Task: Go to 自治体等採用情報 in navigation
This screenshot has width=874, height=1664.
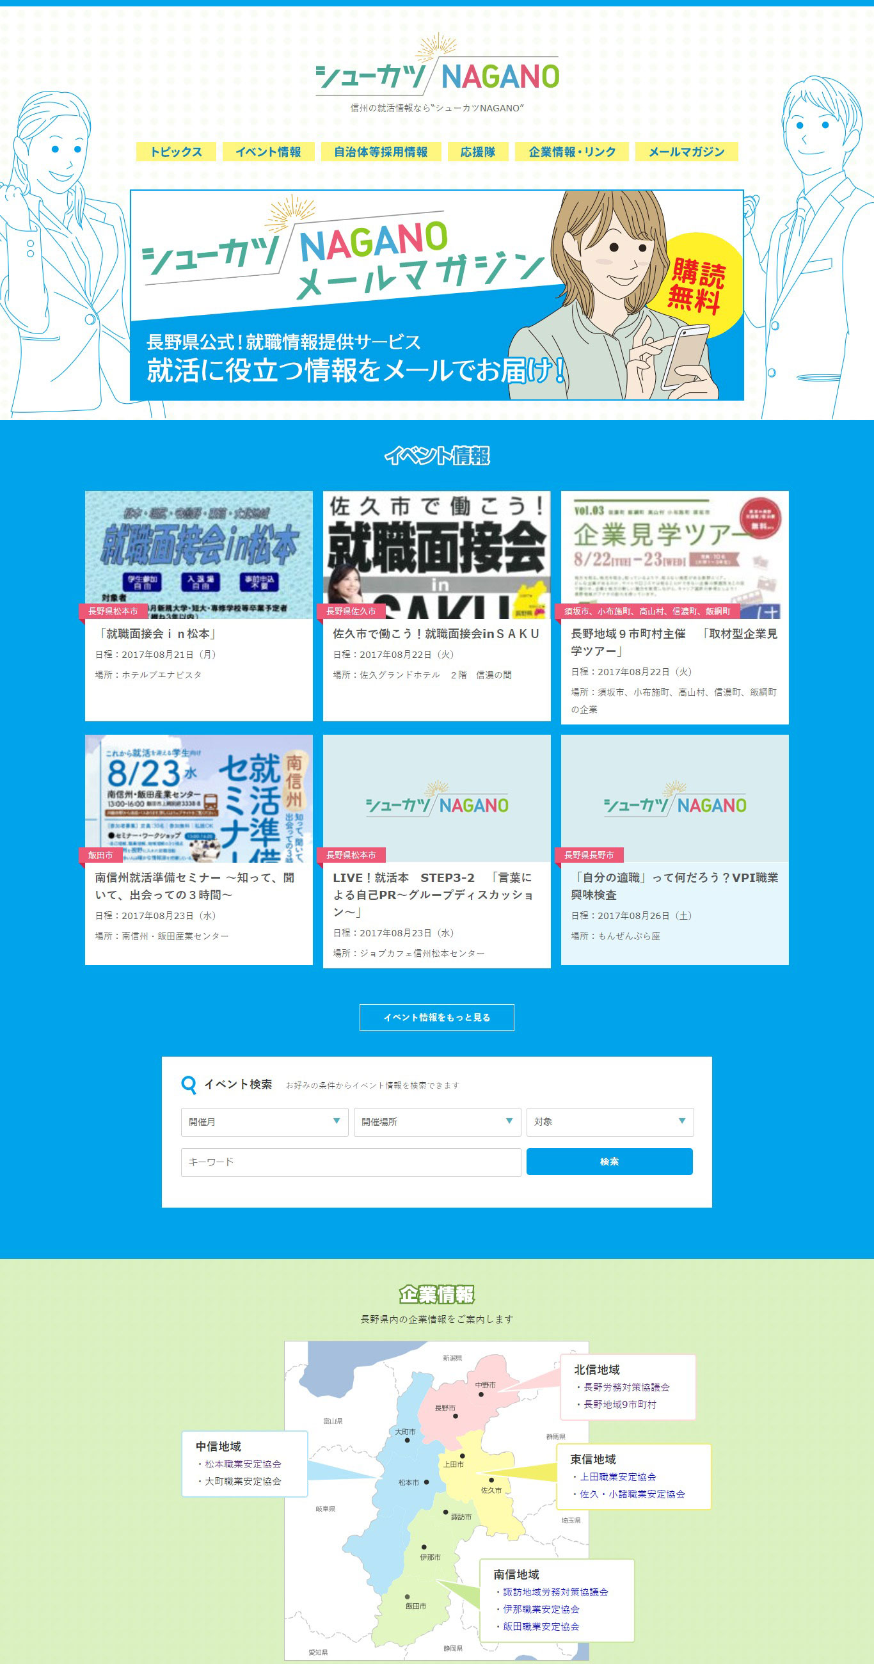Action: [381, 152]
